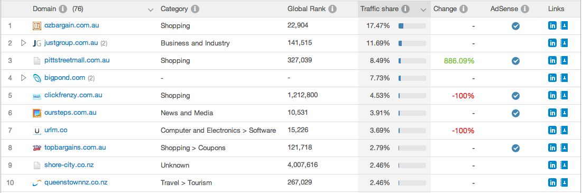
Task: Click the Links column header
Action: click(556, 9)
